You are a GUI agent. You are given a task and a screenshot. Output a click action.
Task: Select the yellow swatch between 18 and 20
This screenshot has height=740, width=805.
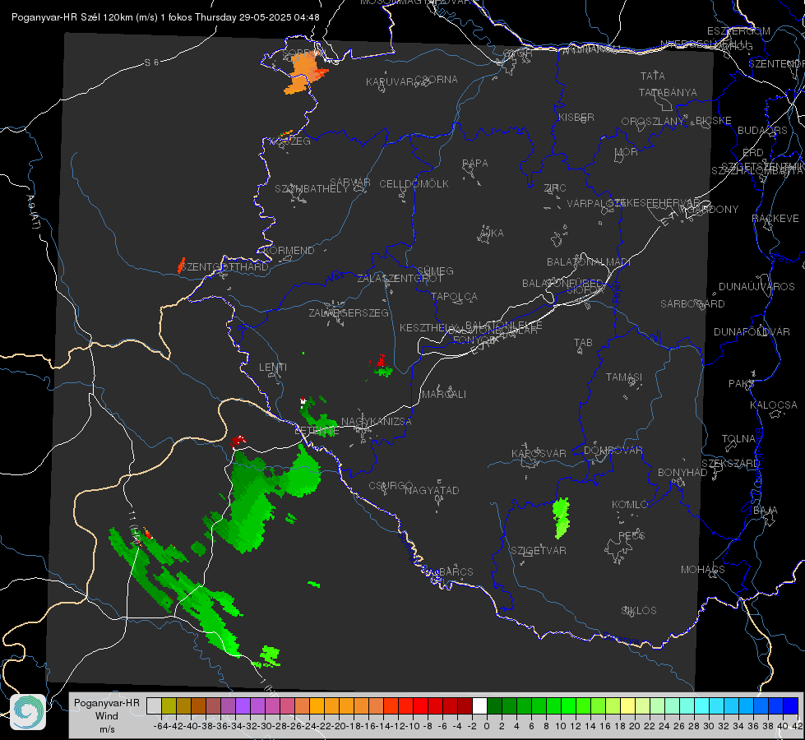pyautogui.click(x=627, y=706)
